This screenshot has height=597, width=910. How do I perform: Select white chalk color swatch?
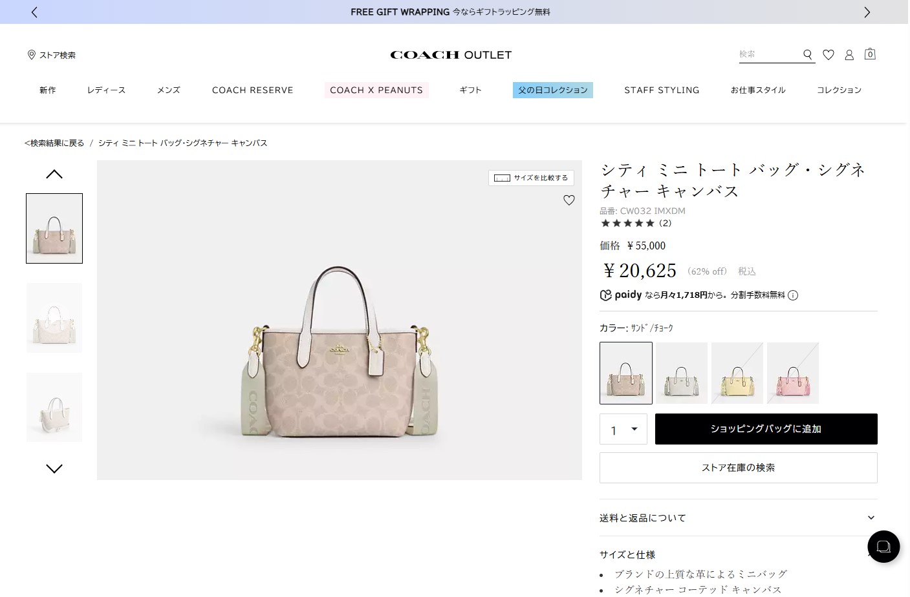coord(682,373)
